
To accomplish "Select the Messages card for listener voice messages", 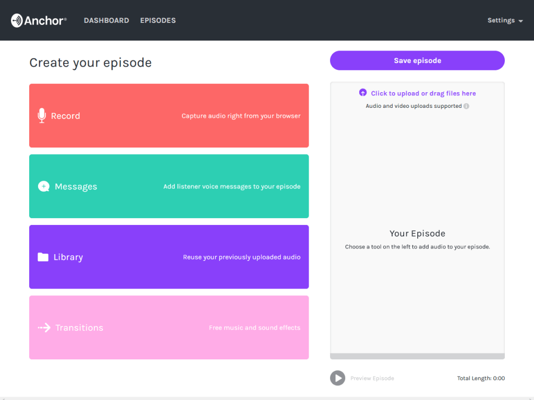I will tap(168, 186).
